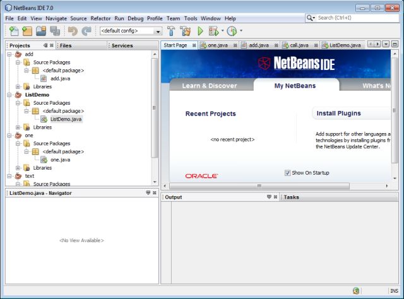Select one.java in the project tree

click(61, 160)
